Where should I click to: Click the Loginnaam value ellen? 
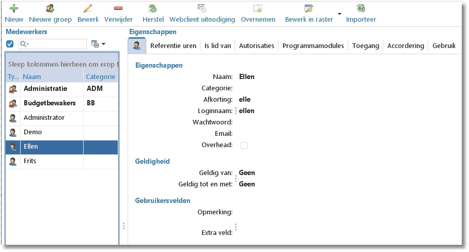point(247,111)
